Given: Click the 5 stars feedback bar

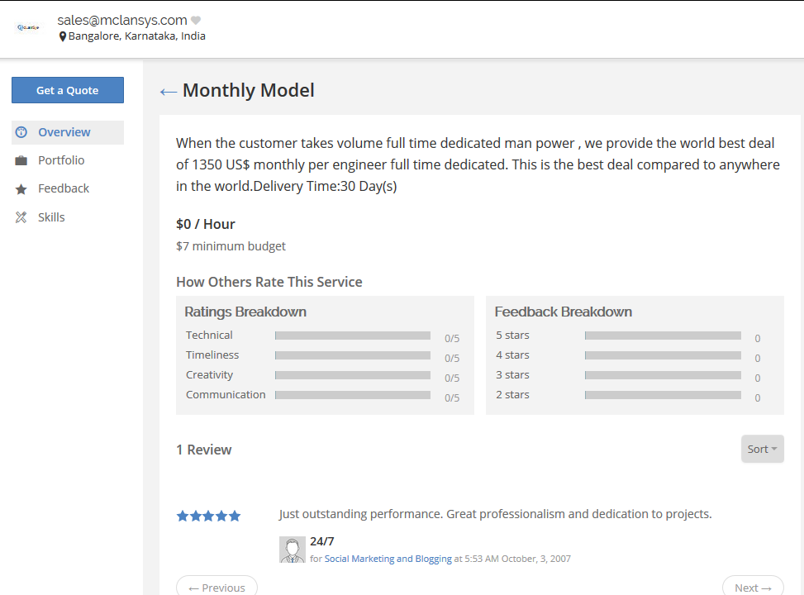Looking at the screenshot, I should (x=663, y=336).
